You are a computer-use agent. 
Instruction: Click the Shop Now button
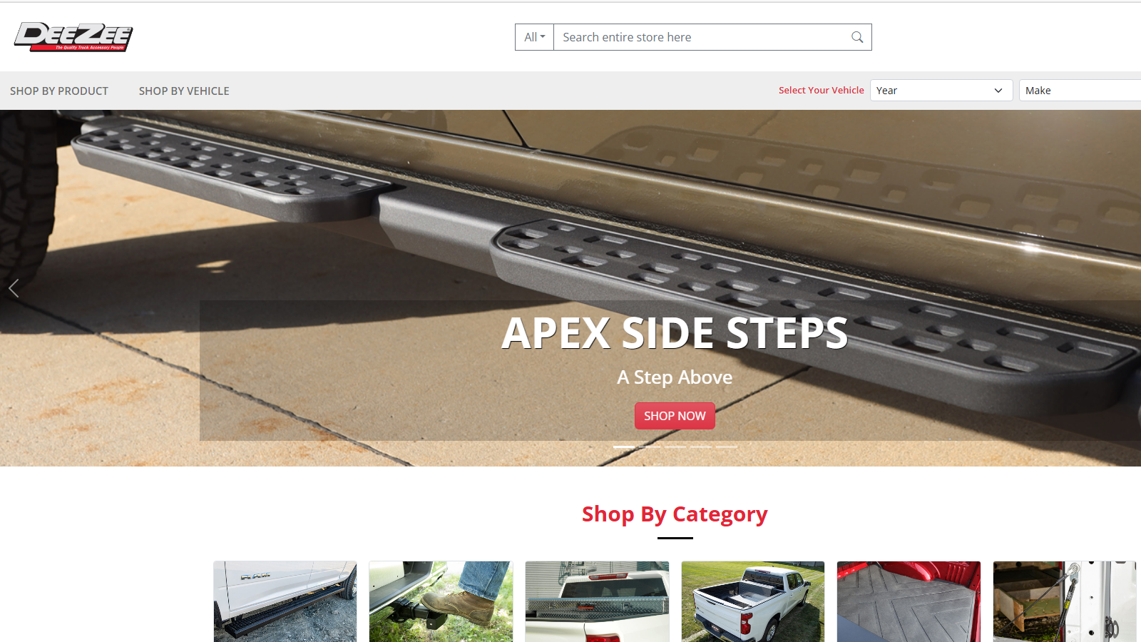pyautogui.click(x=675, y=416)
